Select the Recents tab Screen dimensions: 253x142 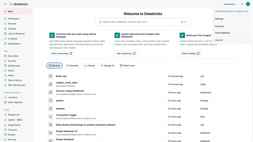(x=54, y=66)
